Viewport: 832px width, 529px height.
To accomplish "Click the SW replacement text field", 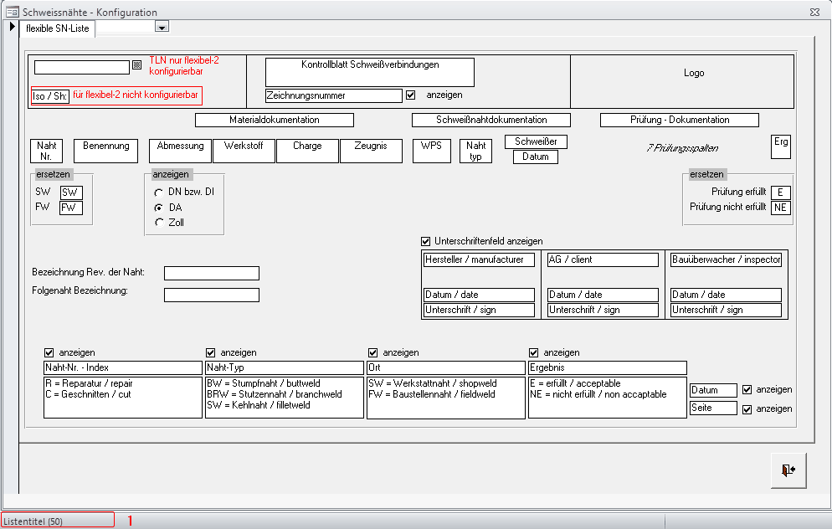I will 71,193.
